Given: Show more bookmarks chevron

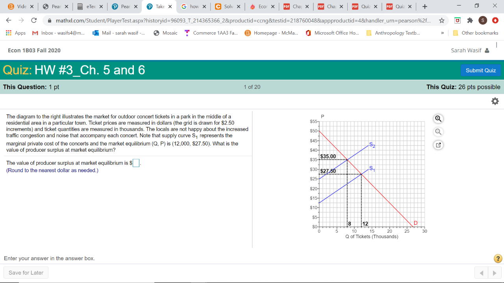Looking at the screenshot, I should point(442,33).
